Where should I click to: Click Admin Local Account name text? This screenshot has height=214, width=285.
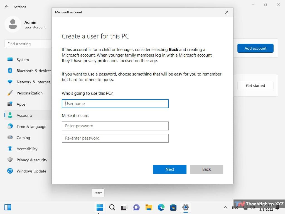[35, 25]
